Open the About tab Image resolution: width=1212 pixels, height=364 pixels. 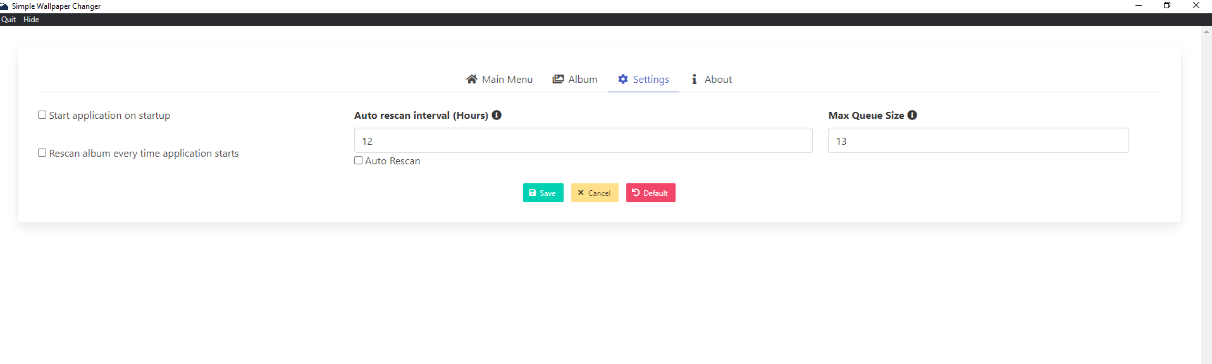coord(711,79)
